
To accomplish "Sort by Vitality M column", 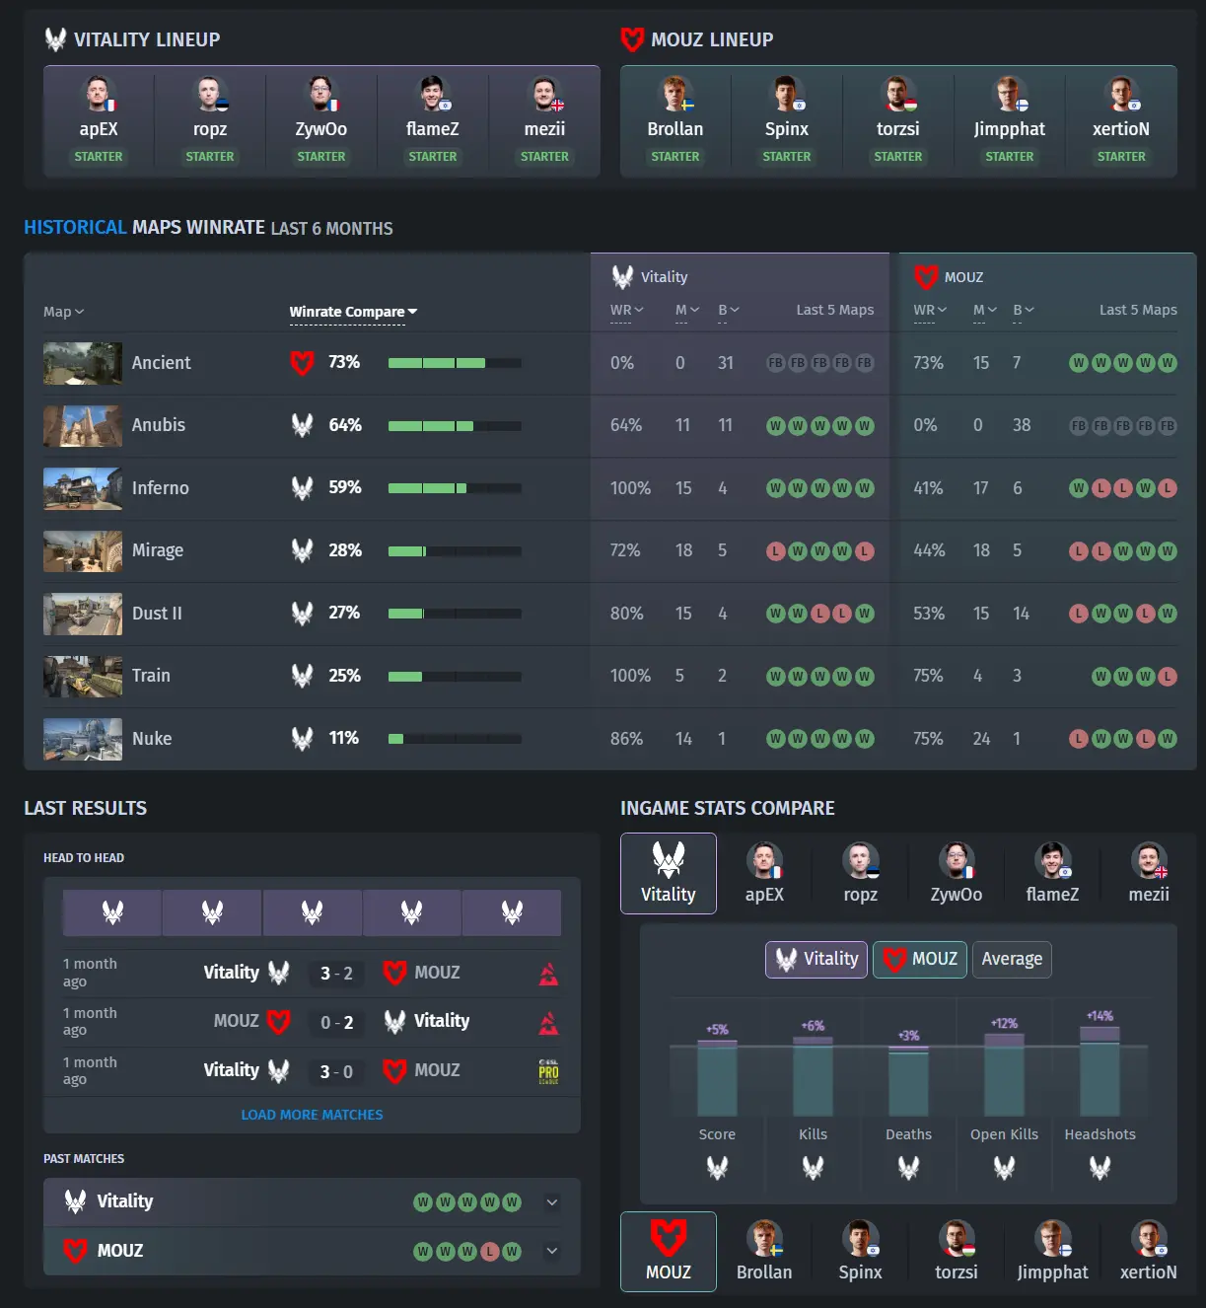I will [687, 310].
